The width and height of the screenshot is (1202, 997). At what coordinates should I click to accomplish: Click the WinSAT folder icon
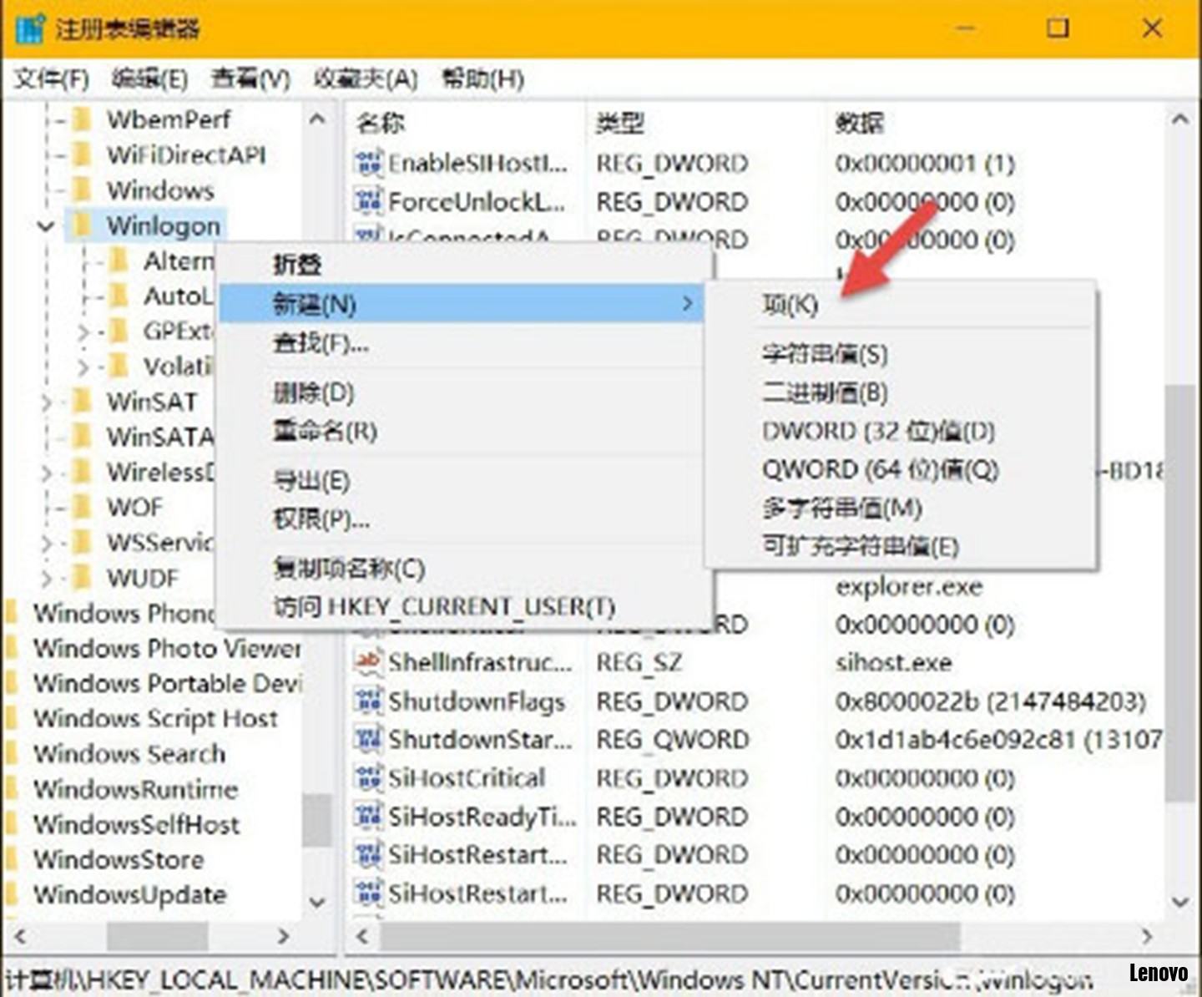tap(83, 402)
